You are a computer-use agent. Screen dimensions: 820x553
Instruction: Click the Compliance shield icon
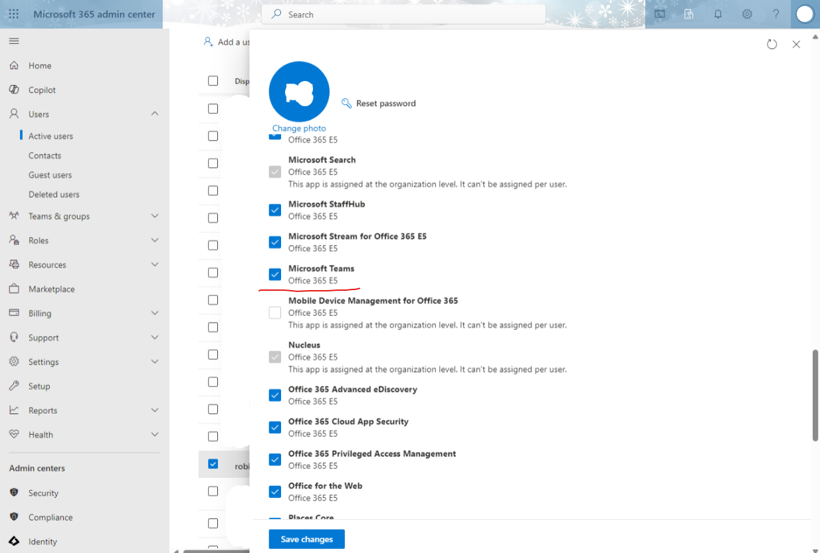(x=14, y=517)
